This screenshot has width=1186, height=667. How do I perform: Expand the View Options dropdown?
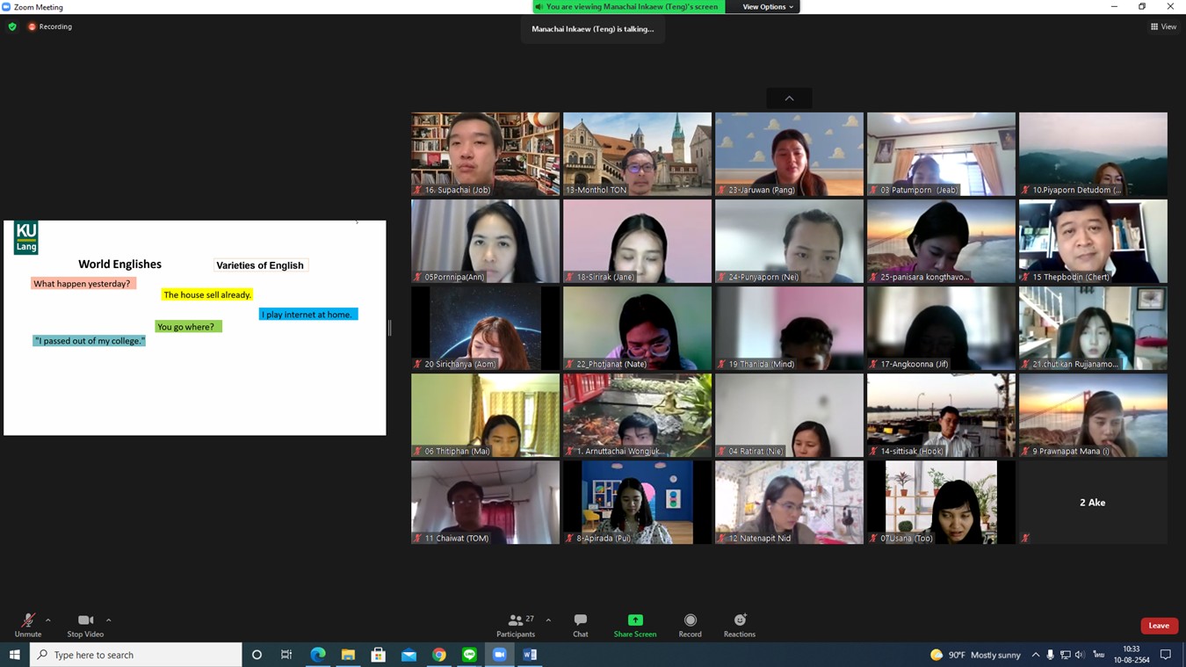point(767,7)
